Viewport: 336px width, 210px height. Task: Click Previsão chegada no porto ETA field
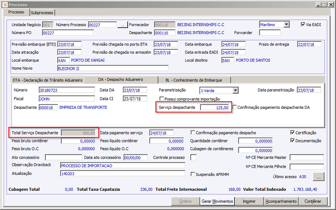(166, 45)
